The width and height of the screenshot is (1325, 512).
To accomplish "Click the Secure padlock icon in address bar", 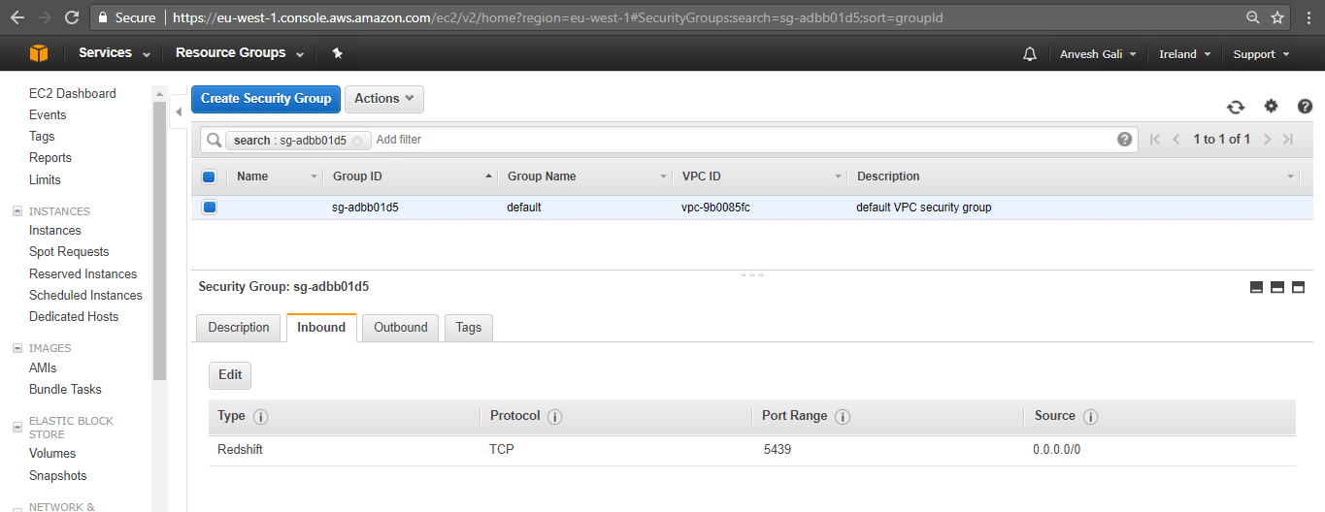I will pyautogui.click(x=104, y=17).
